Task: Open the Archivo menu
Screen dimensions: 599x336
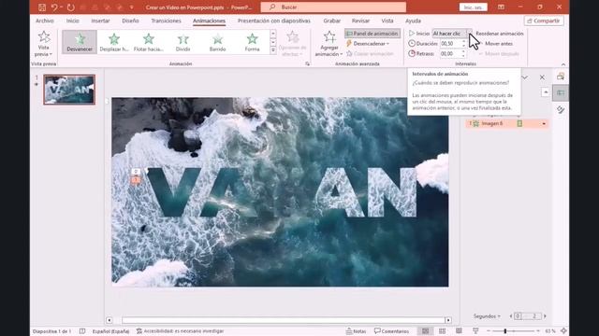Action: coord(45,21)
